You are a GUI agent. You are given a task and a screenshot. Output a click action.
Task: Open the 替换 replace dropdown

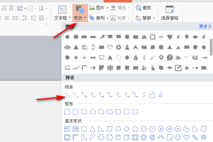pos(145,18)
